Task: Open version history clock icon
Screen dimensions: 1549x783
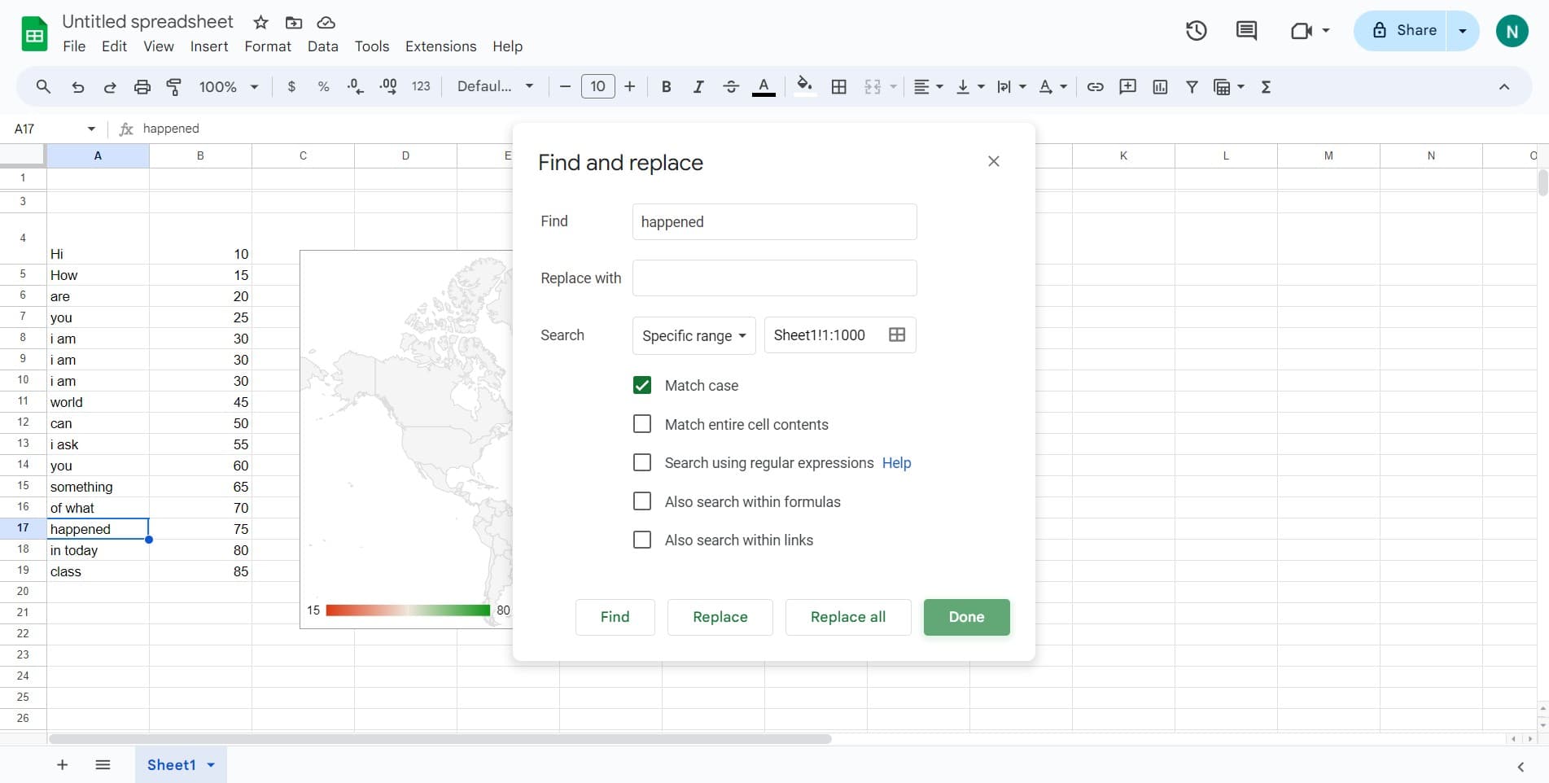Action: pos(1196,31)
